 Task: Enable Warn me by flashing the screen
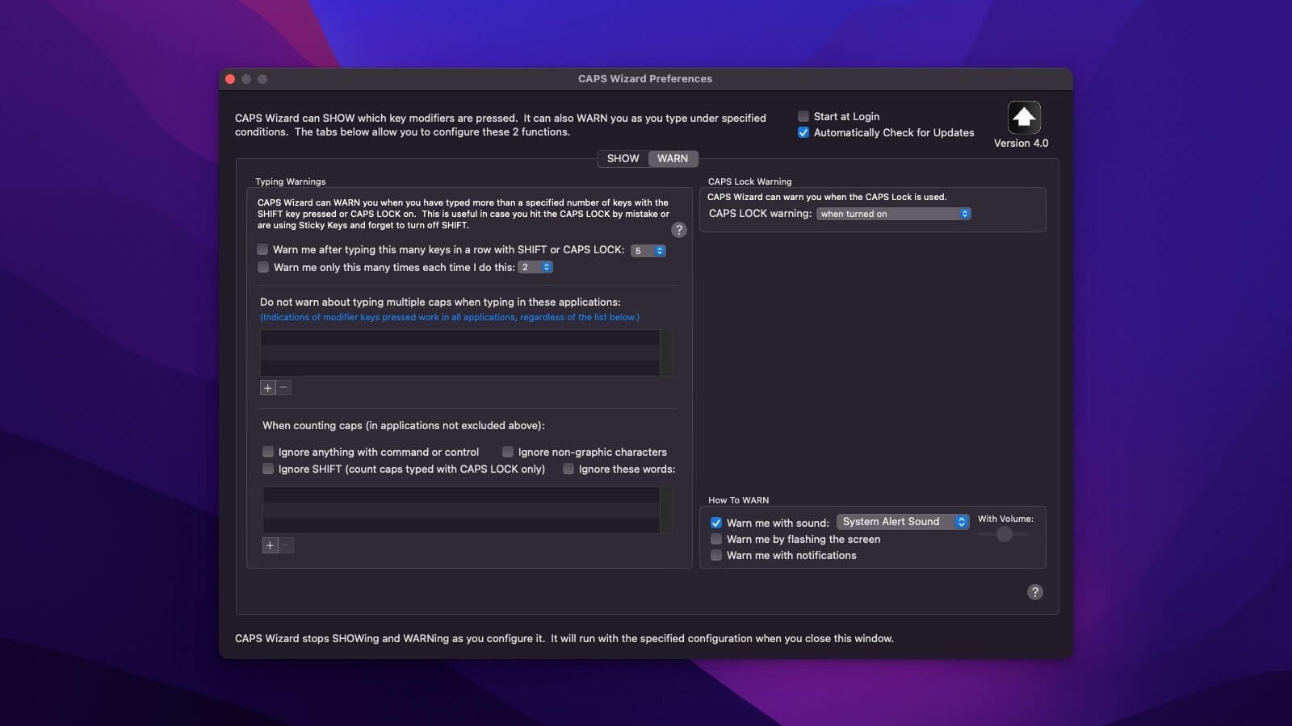coord(716,539)
